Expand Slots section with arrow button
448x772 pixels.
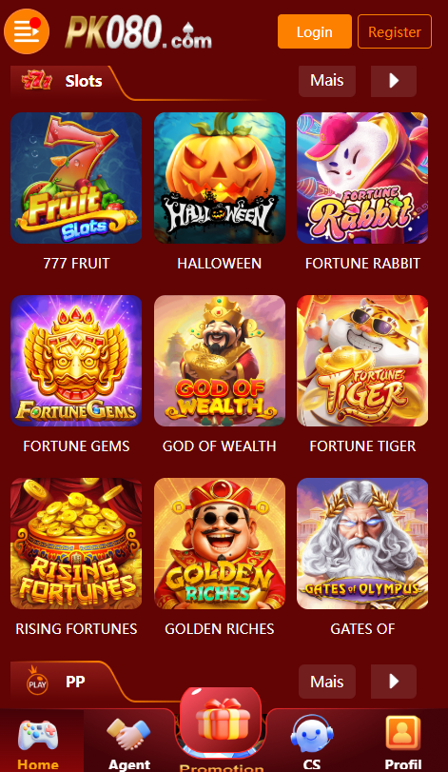click(394, 81)
